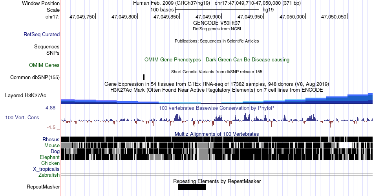This screenshot has width=373, height=196.
Task: Click the SNPs track label
Action: tap(53, 53)
